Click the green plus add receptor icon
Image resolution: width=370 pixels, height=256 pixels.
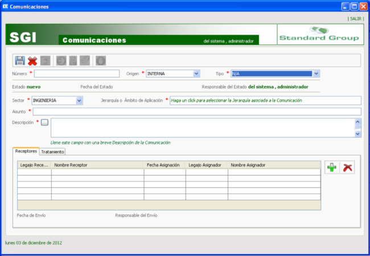(x=331, y=167)
